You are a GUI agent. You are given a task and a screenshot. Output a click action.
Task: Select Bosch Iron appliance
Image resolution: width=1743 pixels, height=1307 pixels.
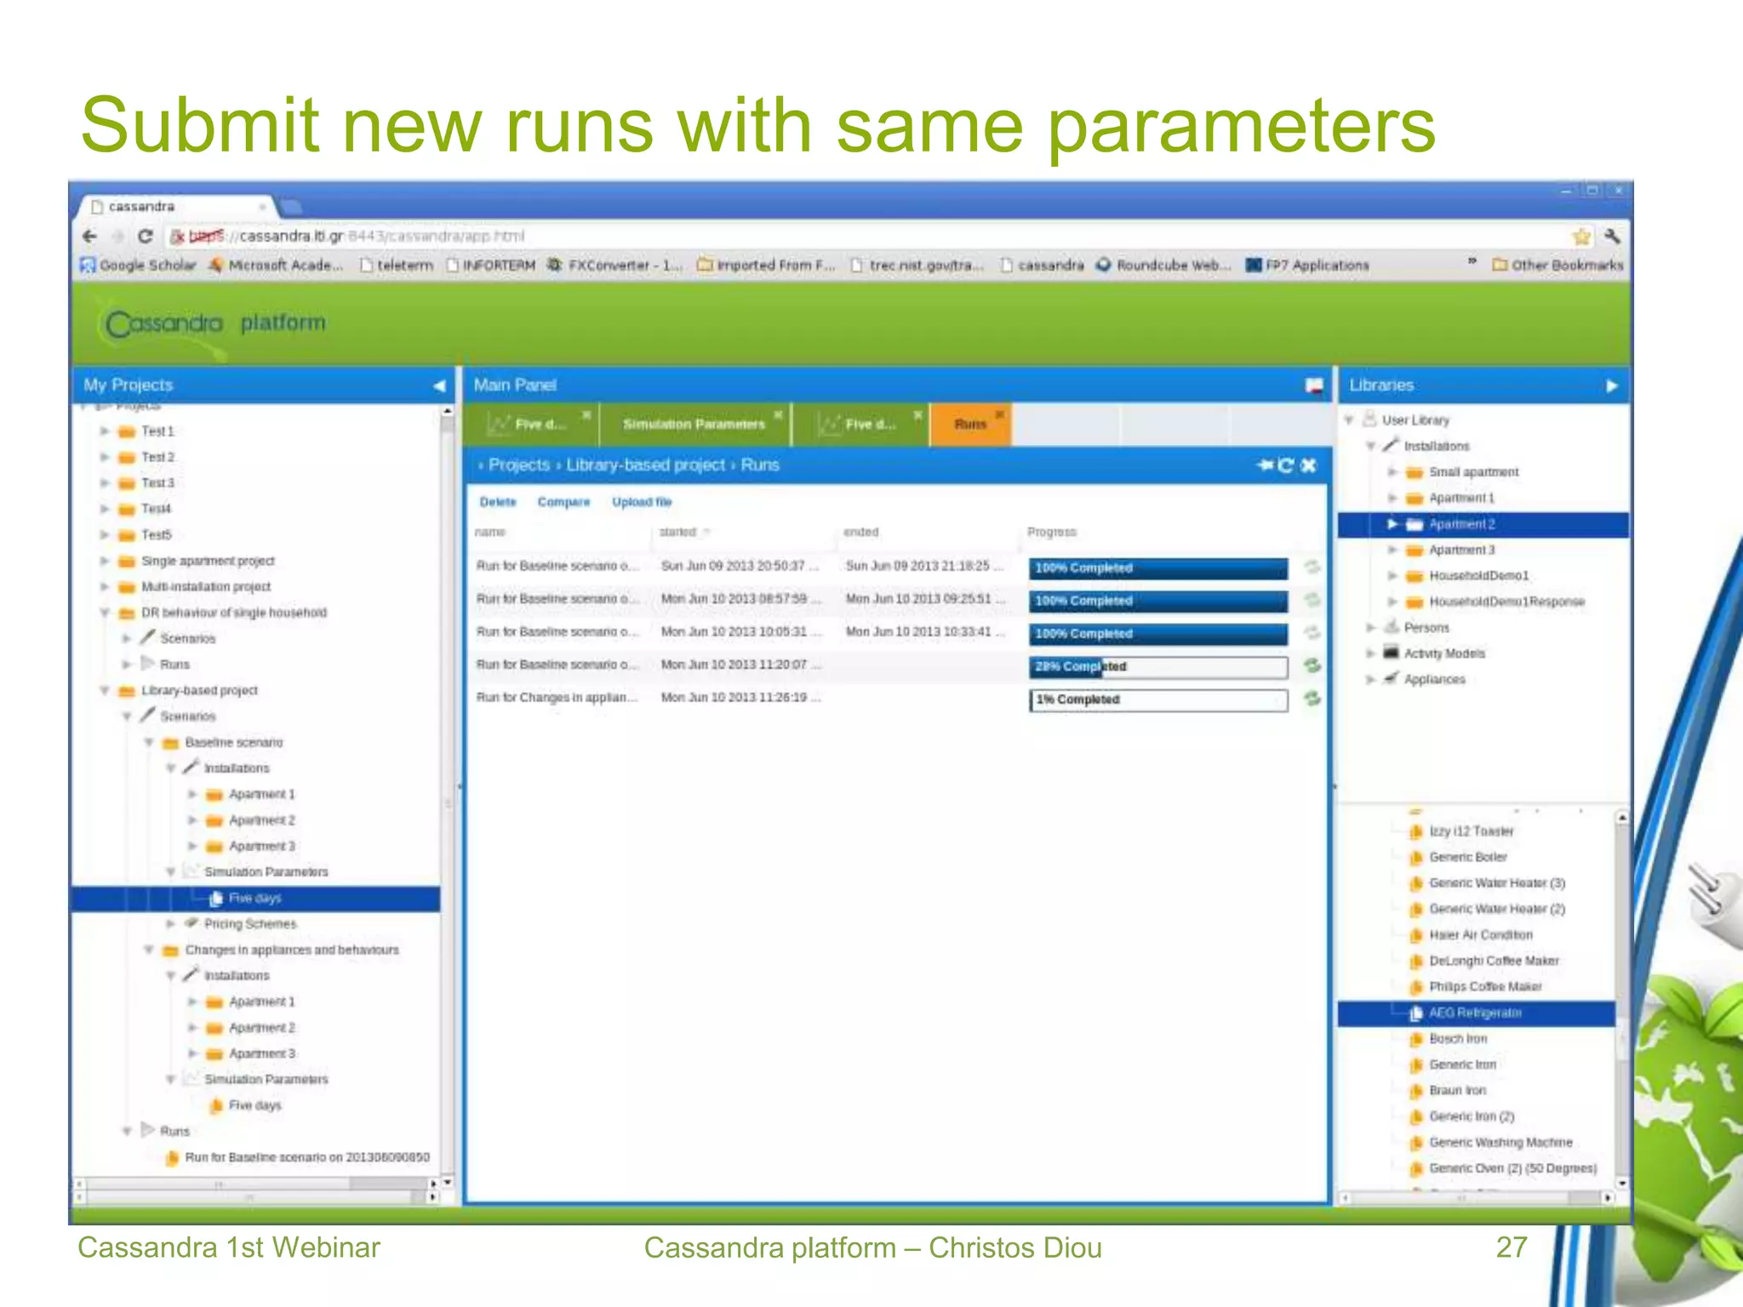point(1458,1038)
